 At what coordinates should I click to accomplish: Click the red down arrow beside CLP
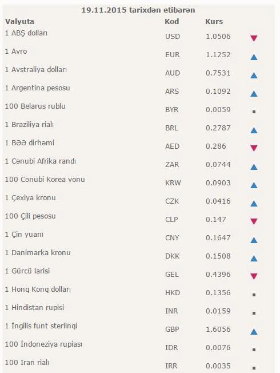[254, 221]
